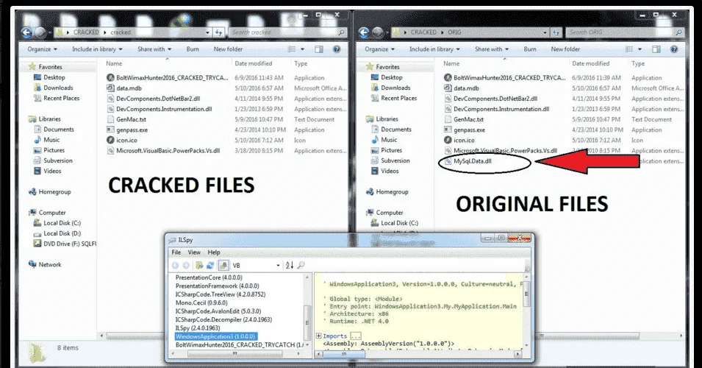Click help icon in cracked window
The width and height of the screenshot is (702, 368).
point(337,49)
